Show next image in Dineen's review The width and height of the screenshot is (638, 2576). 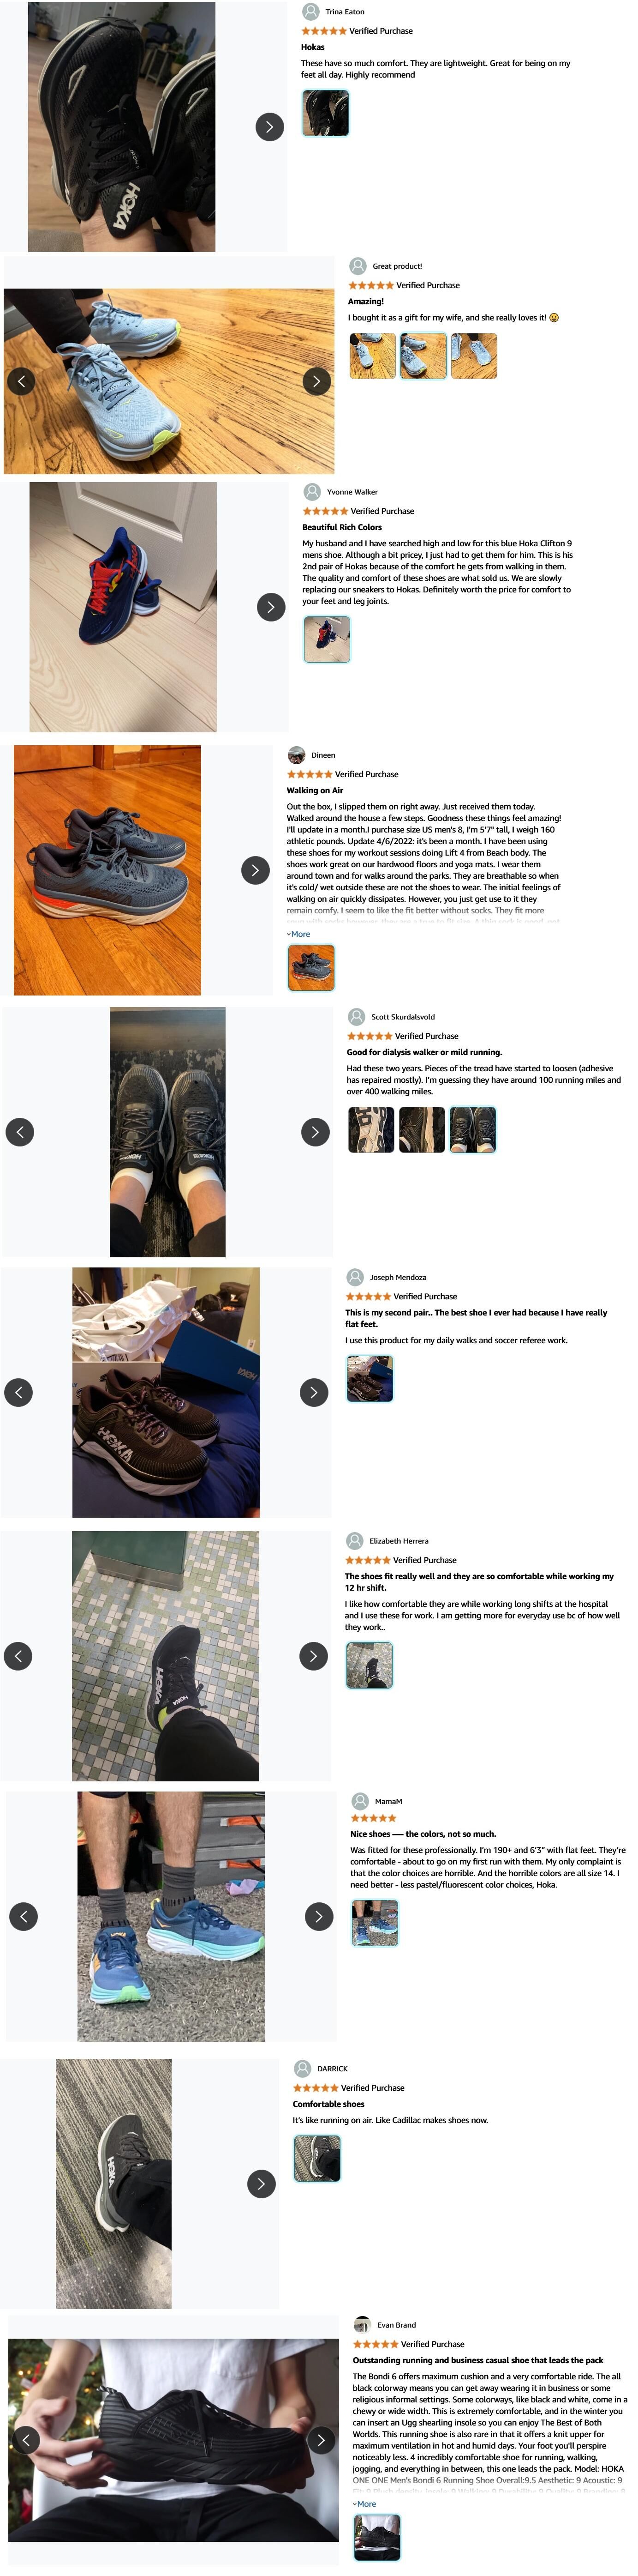click(256, 870)
